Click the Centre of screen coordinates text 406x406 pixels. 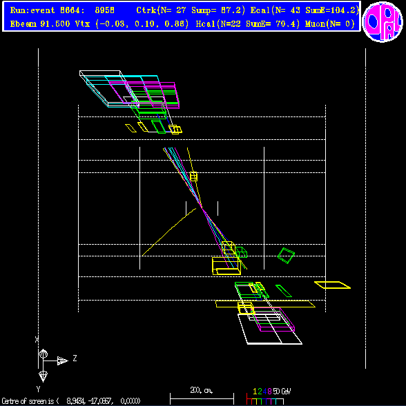[71, 401]
